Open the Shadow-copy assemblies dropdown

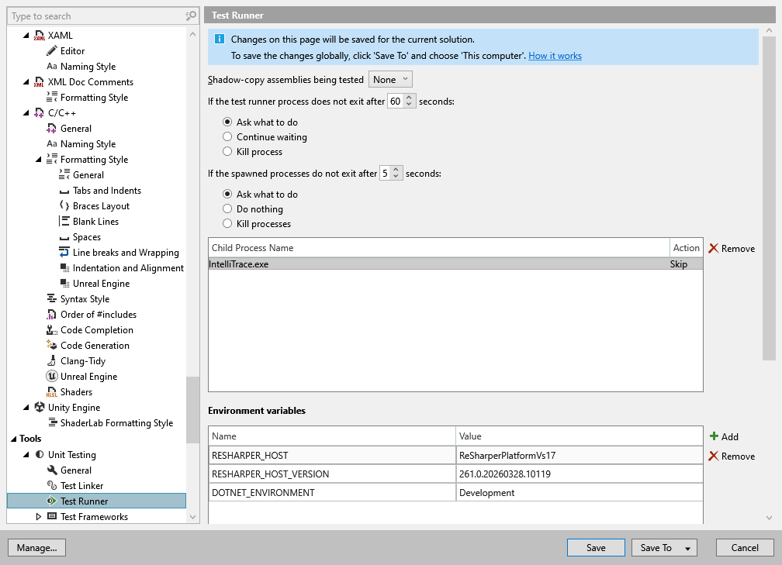tap(390, 78)
